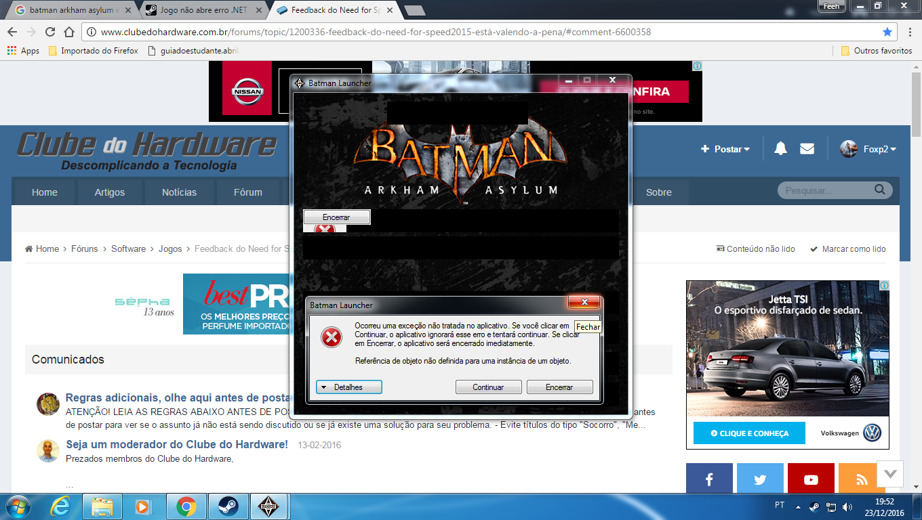Open Sobre in the navigation bar
The image size is (922, 520).
pyautogui.click(x=659, y=192)
